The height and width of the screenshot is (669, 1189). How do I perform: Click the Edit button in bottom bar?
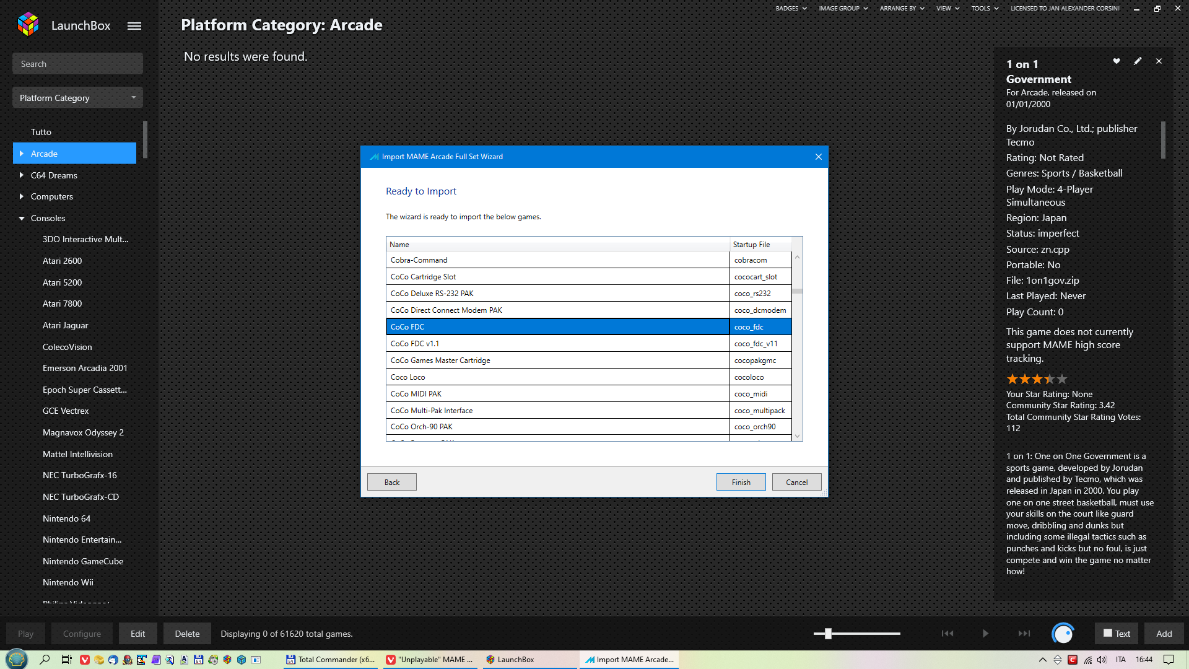(137, 634)
